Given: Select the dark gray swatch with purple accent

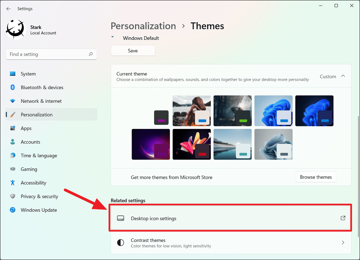Looking at the screenshot, I should tap(161, 118).
